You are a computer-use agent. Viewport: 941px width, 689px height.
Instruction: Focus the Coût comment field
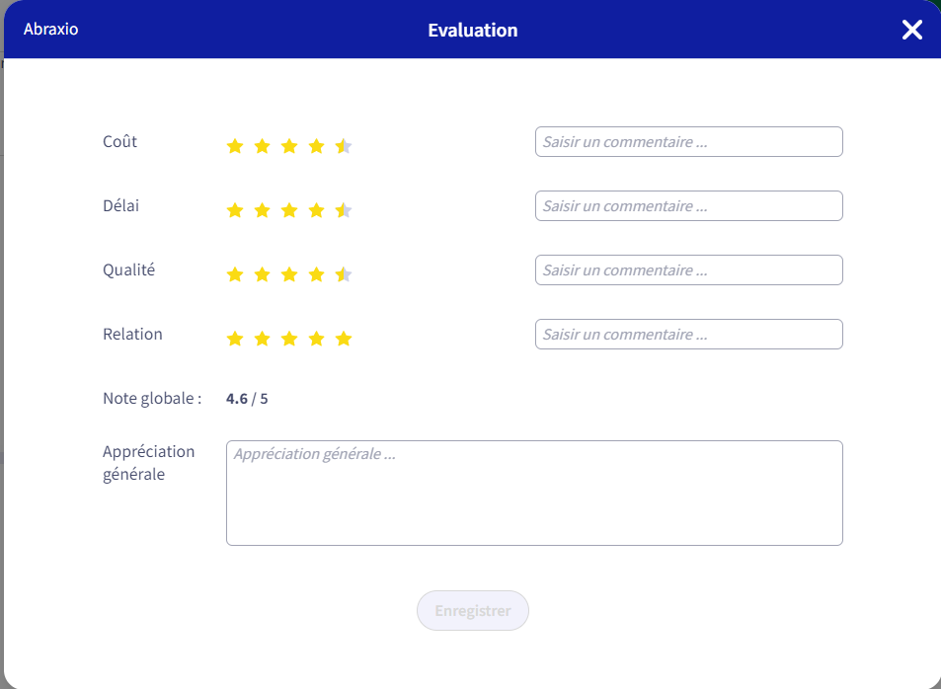[x=689, y=141]
